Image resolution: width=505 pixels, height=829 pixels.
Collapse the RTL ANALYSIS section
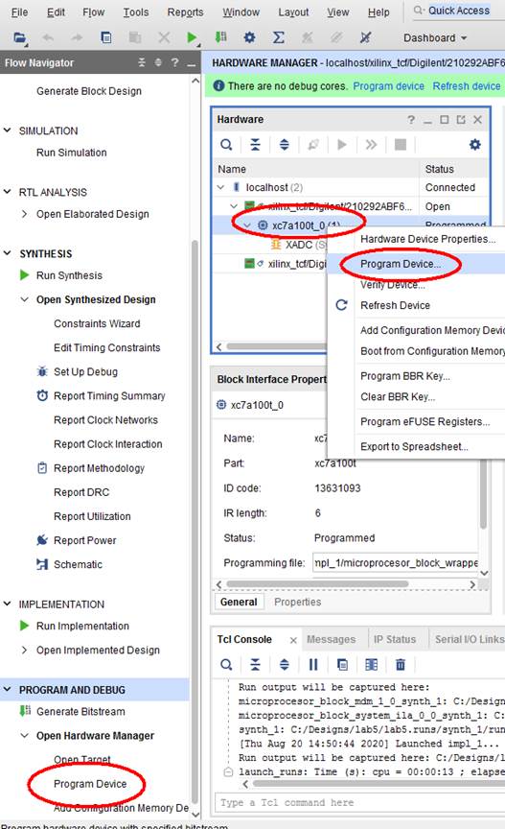[8, 191]
